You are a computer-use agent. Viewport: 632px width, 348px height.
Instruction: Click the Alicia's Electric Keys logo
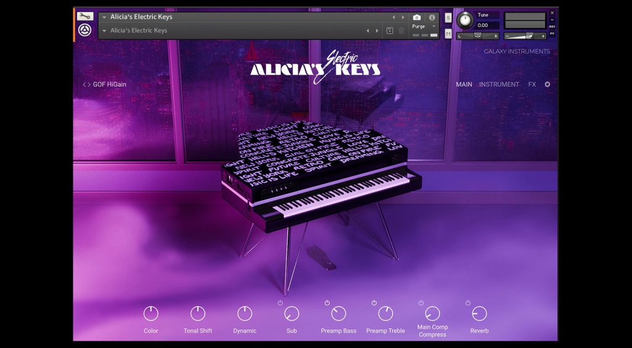(315, 67)
